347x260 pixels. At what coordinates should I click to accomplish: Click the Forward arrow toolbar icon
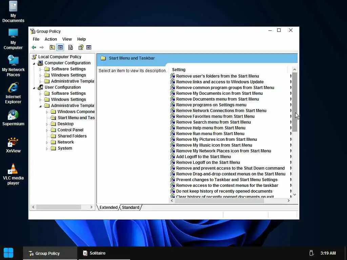[42, 47]
